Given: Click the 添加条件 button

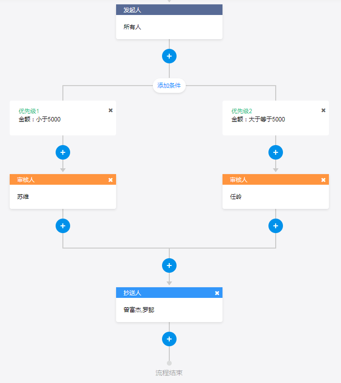Looking at the screenshot, I should click(169, 86).
